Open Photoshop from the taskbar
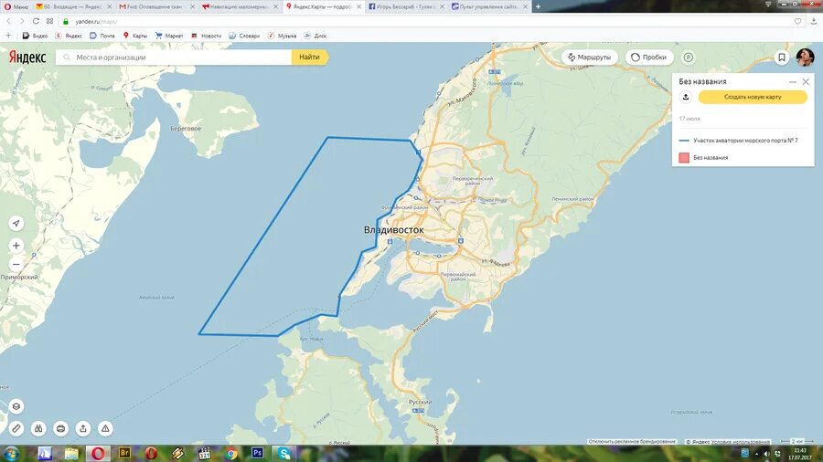Image resolution: width=823 pixels, height=462 pixels. pos(257,453)
